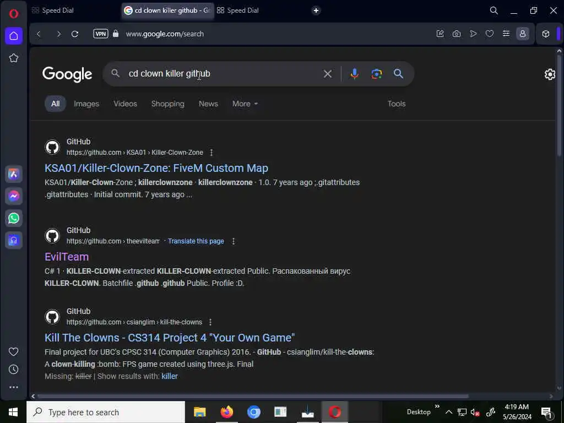Show hidden system tray icons

tap(448, 412)
